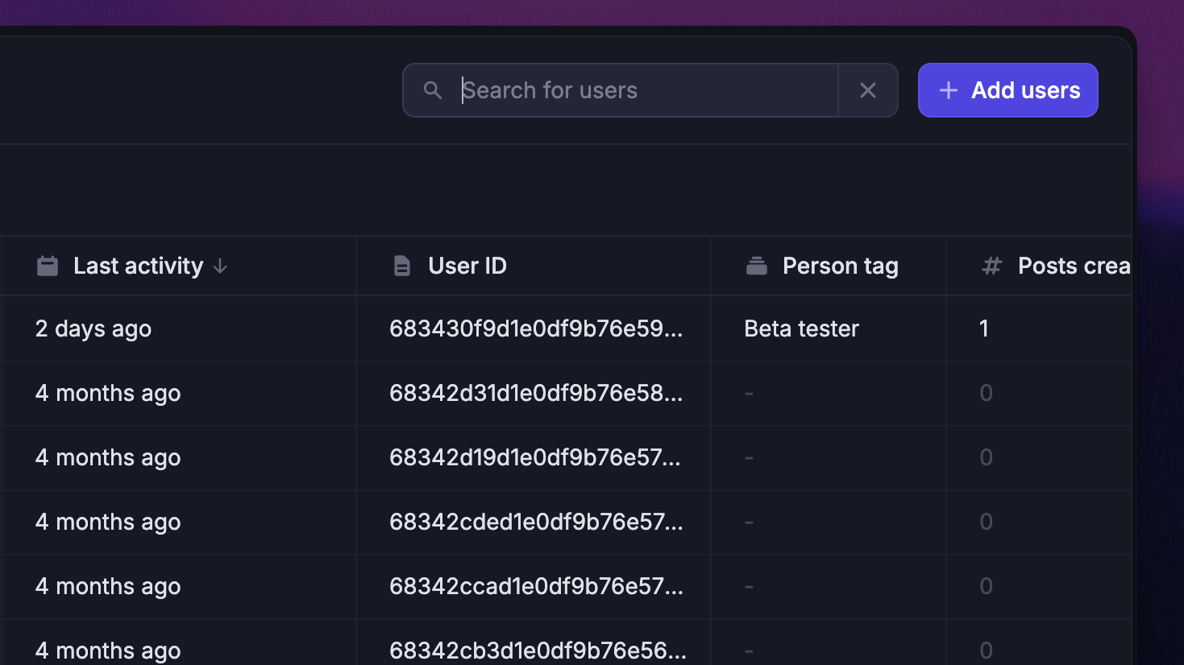Toggle sort arrow on Last activity column
The width and height of the screenshot is (1184, 665).
click(220, 266)
